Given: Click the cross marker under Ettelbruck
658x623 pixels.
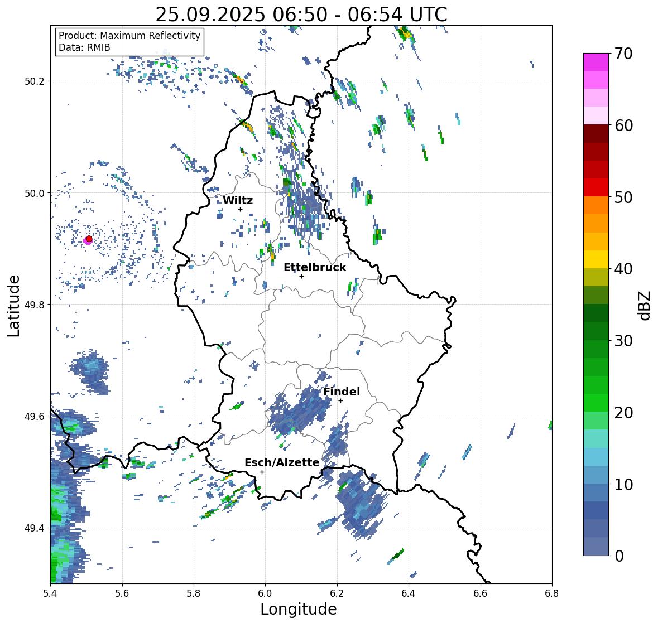Looking at the screenshot, I should tap(301, 276).
